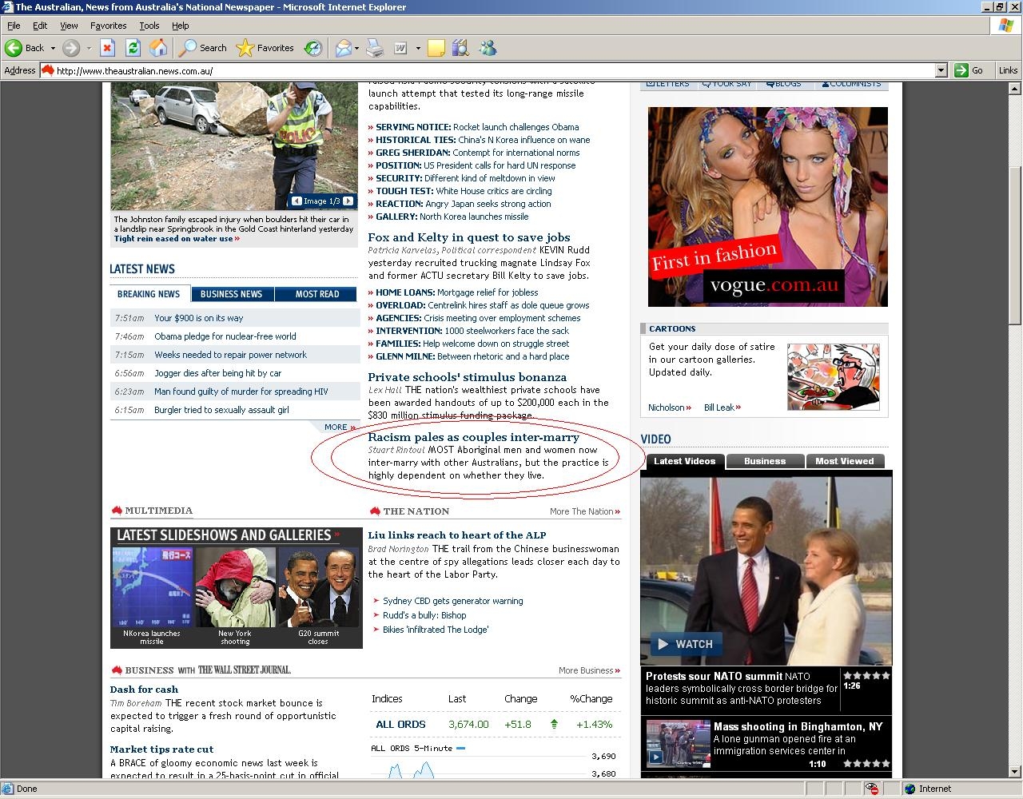The height and width of the screenshot is (799, 1023).
Task: Open the Edit menu in the menu bar
Action: point(40,26)
